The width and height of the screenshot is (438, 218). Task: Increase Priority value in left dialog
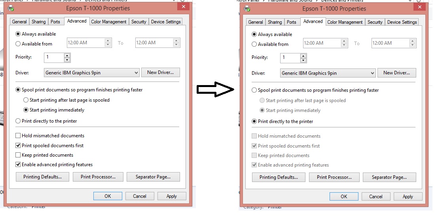pyautogui.click(x=67, y=55)
